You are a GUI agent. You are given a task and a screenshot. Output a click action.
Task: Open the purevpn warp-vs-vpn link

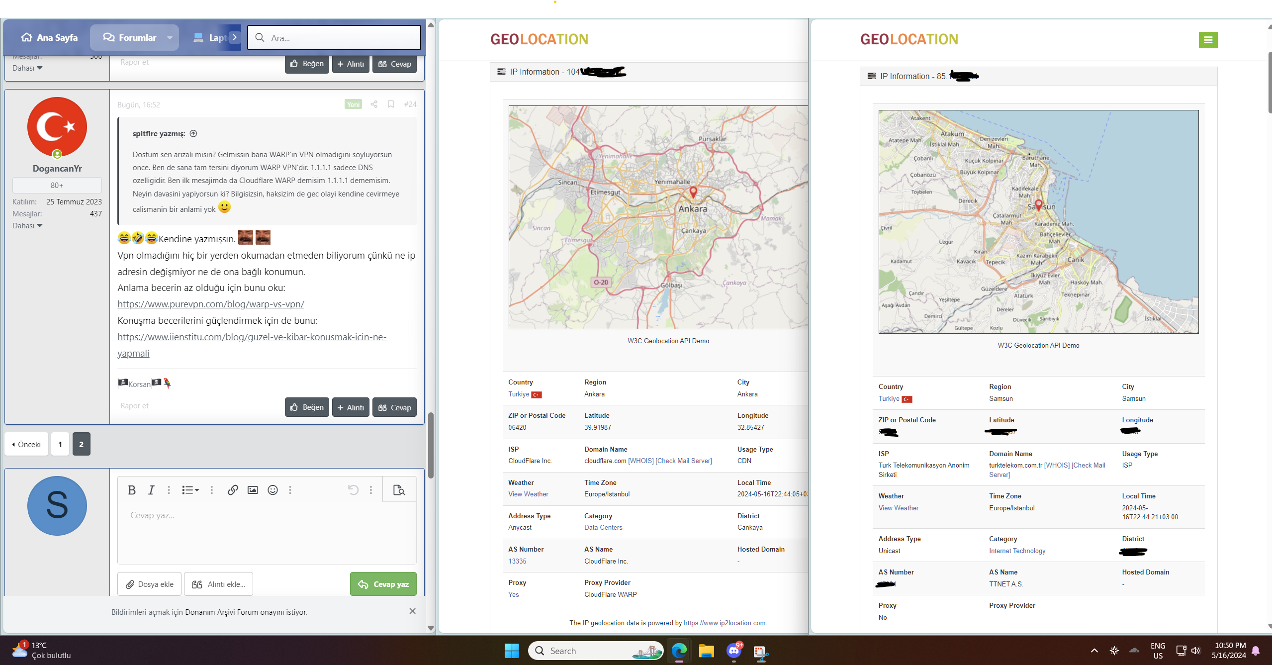tap(211, 304)
